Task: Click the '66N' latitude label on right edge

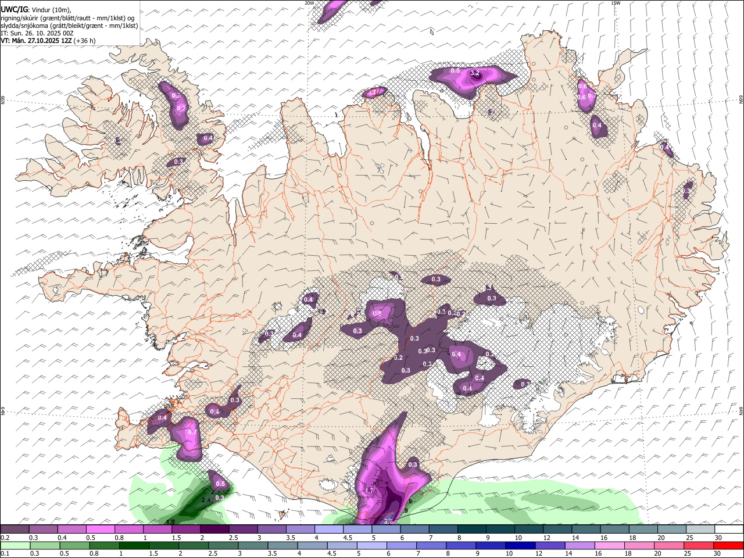Action: coord(741,100)
